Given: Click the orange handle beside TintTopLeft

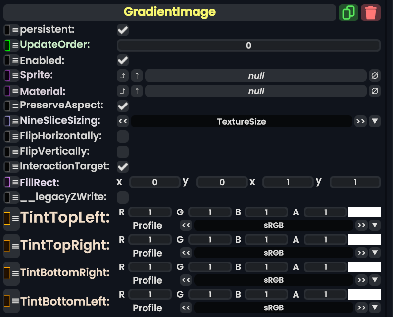Looking at the screenshot, I should [x=7, y=218].
